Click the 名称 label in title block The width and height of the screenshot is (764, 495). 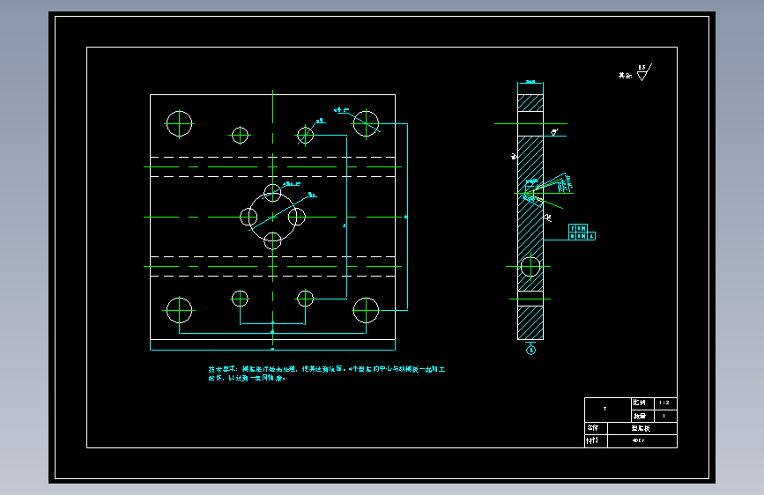tap(593, 428)
